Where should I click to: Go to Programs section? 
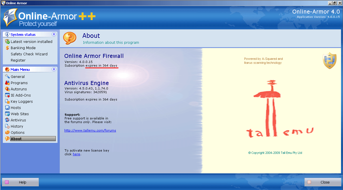pyautogui.click(x=19, y=83)
